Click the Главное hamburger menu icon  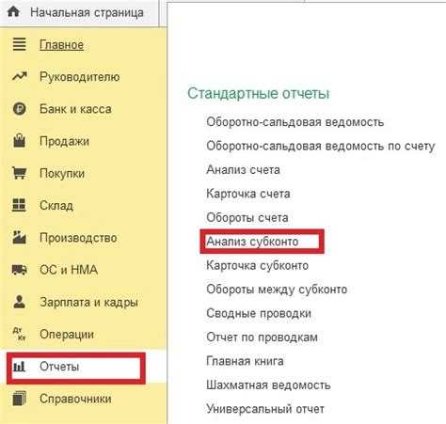[x=19, y=44]
